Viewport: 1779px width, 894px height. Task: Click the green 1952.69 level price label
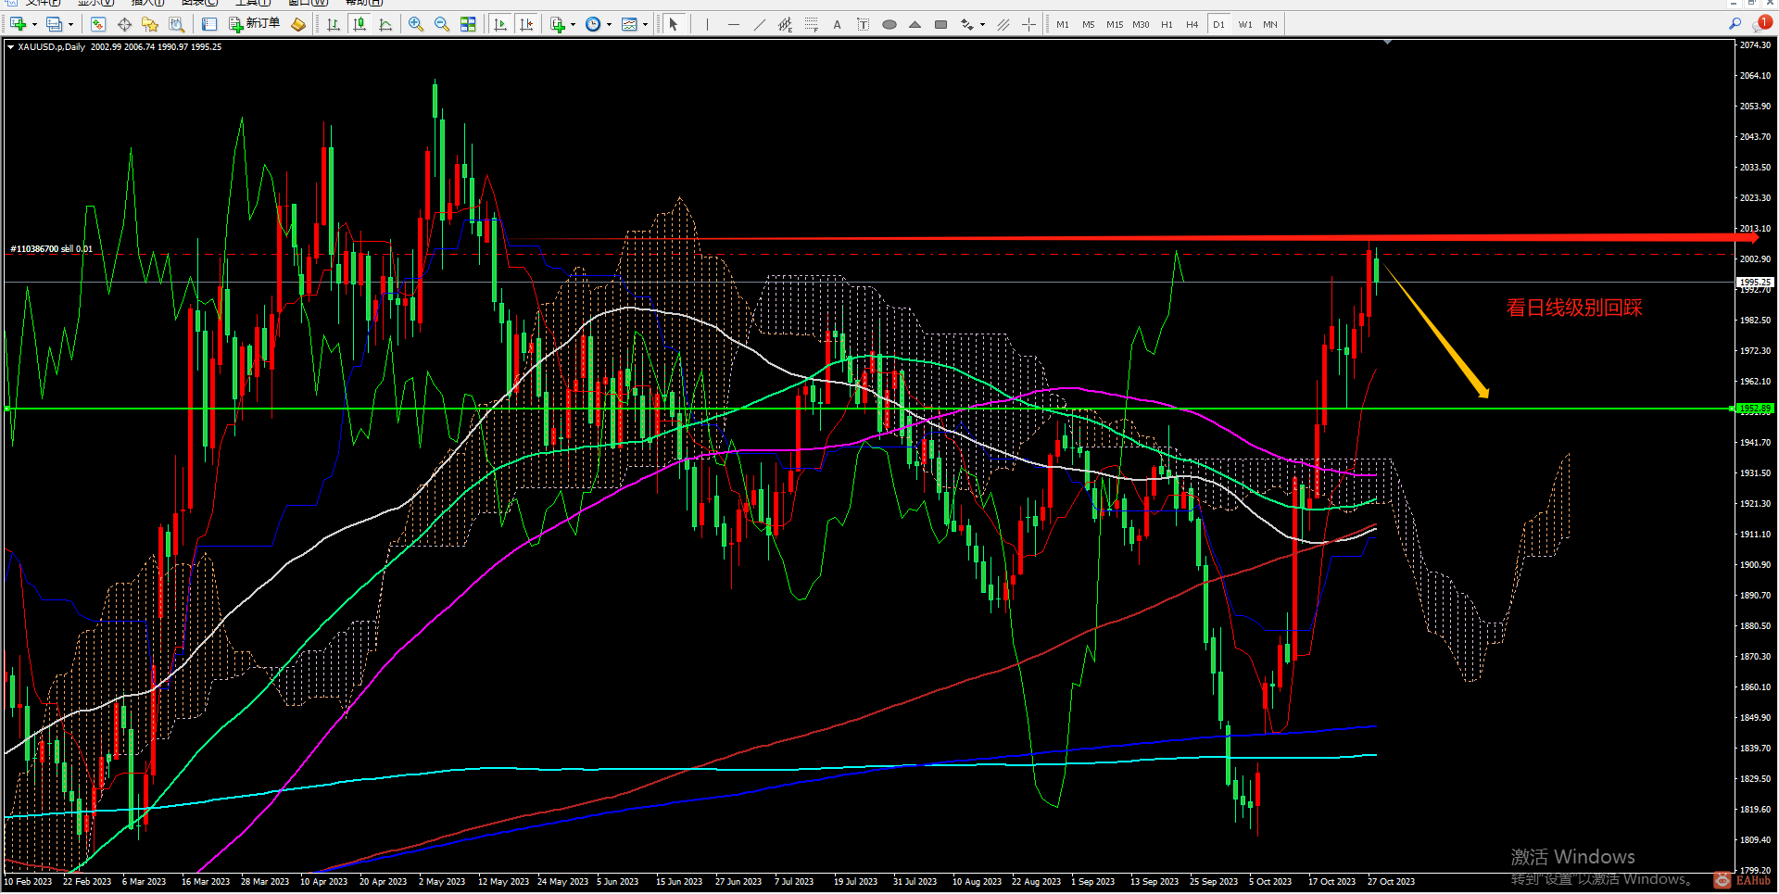(1756, 409)
